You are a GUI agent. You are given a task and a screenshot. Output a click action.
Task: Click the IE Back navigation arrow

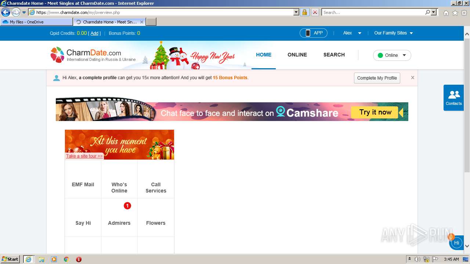tap(6, 12)
